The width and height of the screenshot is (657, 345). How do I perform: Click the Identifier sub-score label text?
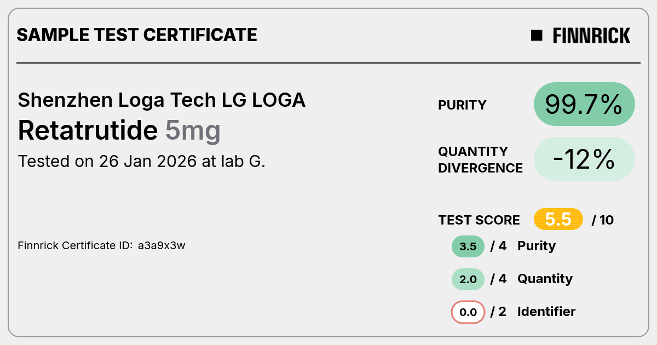click(x=546, y=312)
